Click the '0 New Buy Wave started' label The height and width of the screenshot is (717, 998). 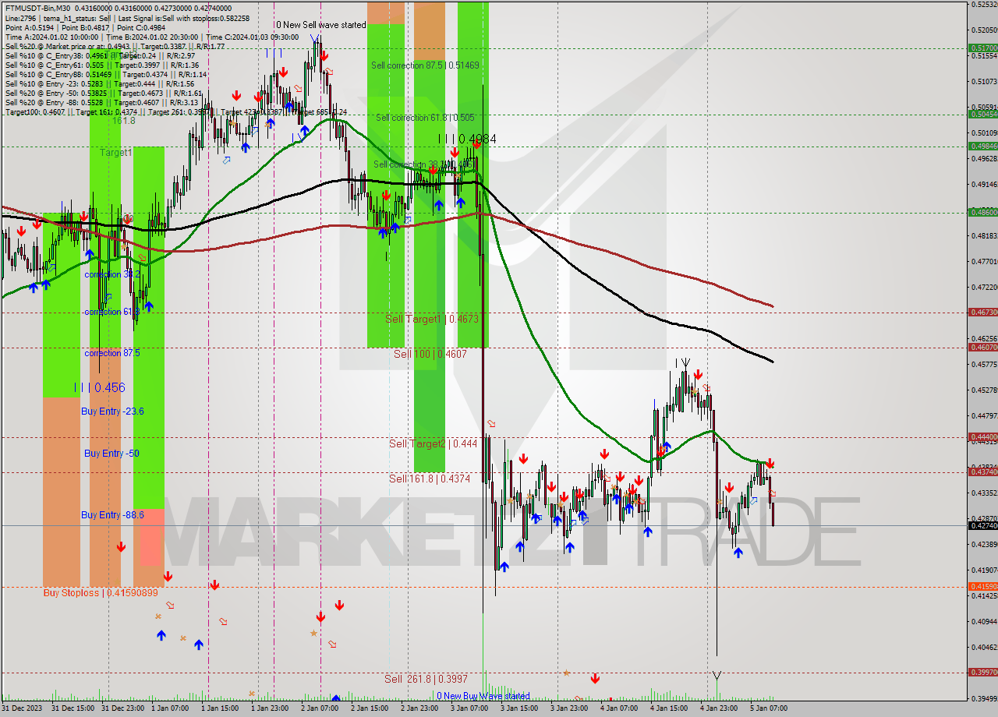click(483, 696)
